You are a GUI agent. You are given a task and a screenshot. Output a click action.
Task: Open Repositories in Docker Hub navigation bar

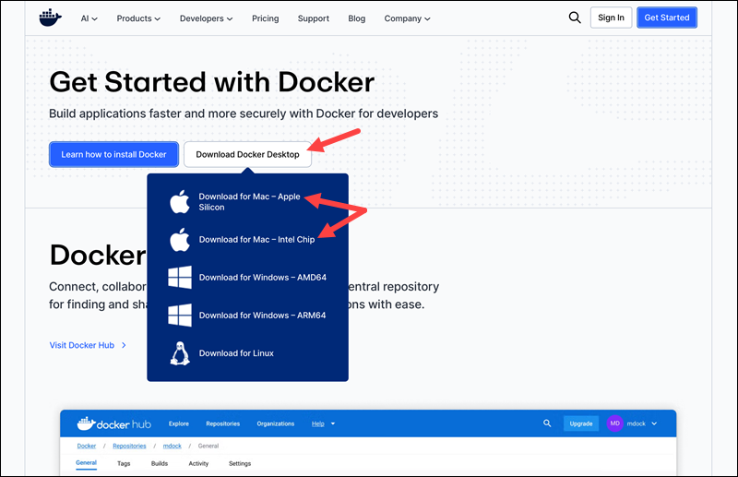[x=223, y=423]
